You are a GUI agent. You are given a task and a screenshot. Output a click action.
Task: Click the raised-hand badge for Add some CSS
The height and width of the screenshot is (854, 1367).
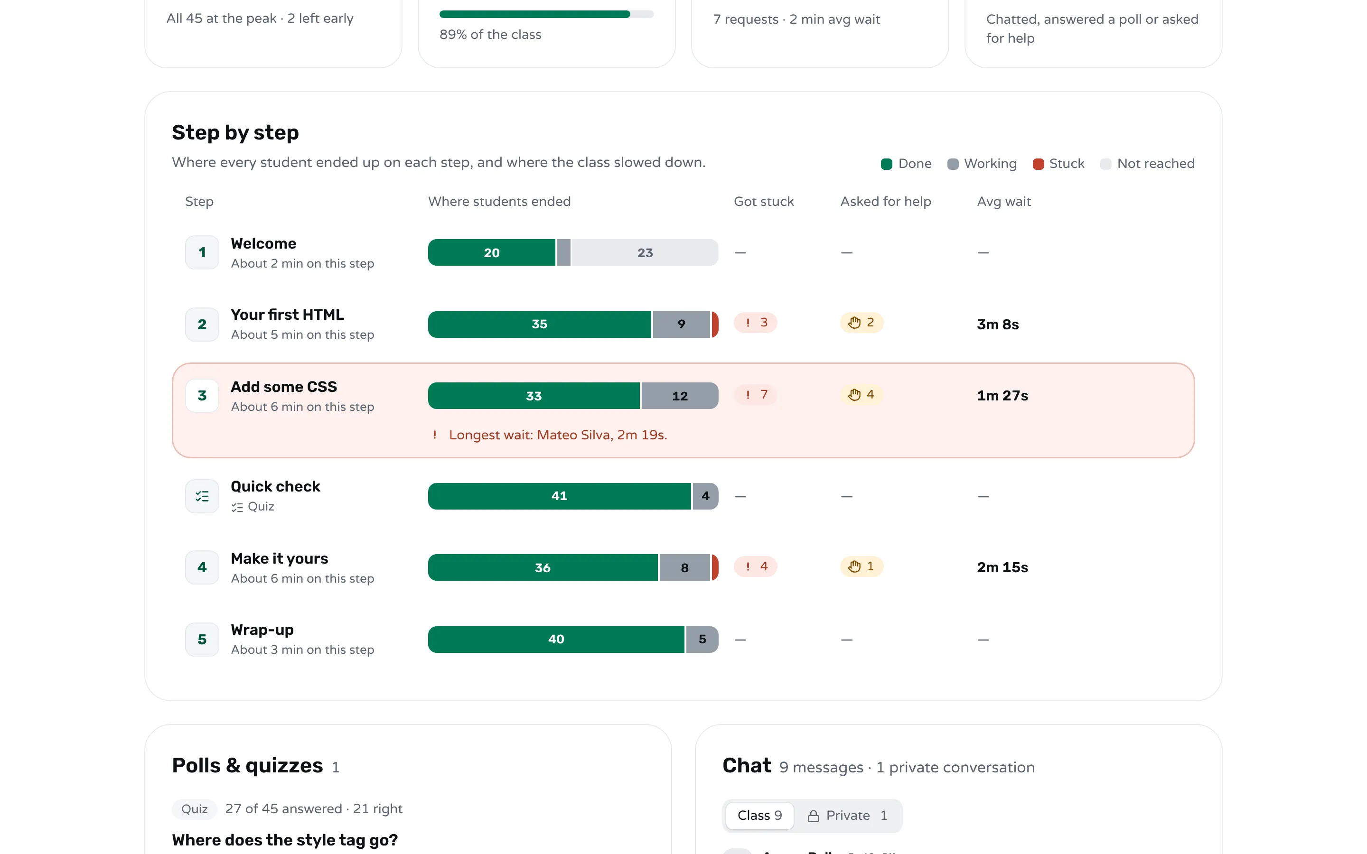[861, 394]
